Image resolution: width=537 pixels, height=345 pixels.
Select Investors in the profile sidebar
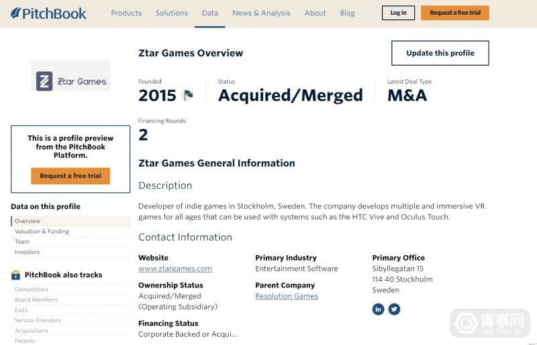27,252
